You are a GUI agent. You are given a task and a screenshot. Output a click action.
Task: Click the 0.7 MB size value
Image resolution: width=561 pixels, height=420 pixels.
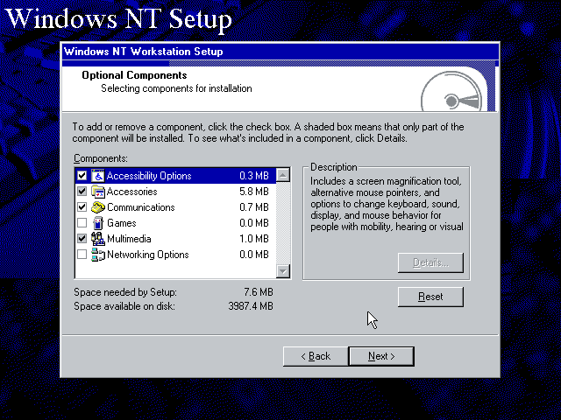(254, 207)
